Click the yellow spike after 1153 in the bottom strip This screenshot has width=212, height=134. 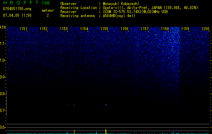[x=74, y=132]
